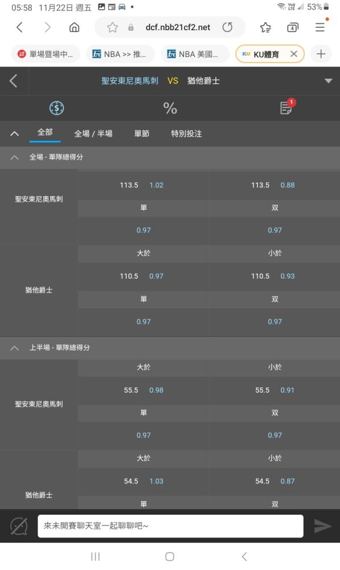Select the percent icon
This screenshot has width=340, height=570.
[x=170, y=108]
